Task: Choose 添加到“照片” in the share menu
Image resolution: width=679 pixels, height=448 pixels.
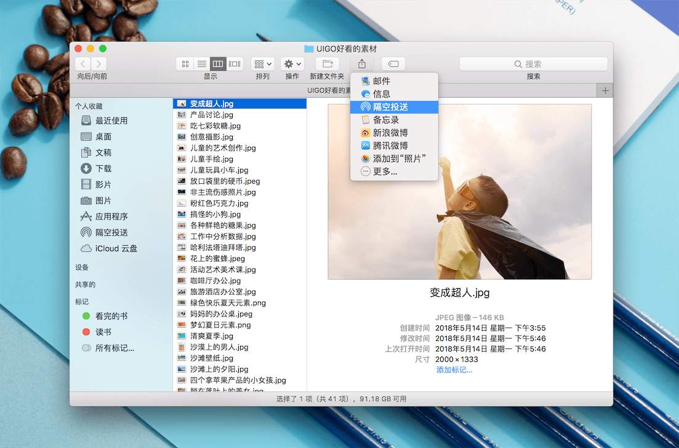Action: [394, 159]
